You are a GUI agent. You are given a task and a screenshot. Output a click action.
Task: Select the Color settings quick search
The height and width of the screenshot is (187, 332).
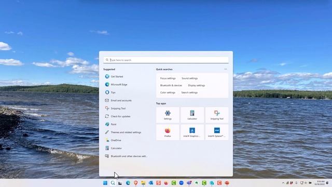[168, 92]
